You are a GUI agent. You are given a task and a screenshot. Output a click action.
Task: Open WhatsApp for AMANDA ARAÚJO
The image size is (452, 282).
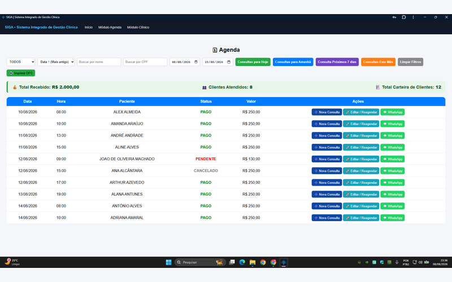[392, 124]
